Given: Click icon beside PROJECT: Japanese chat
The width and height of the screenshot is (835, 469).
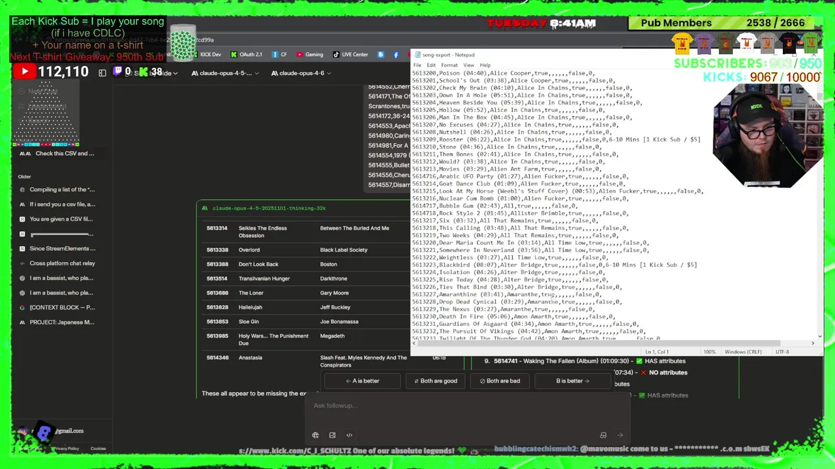Looking at the screenshot, I should click(x=23, y=322).
